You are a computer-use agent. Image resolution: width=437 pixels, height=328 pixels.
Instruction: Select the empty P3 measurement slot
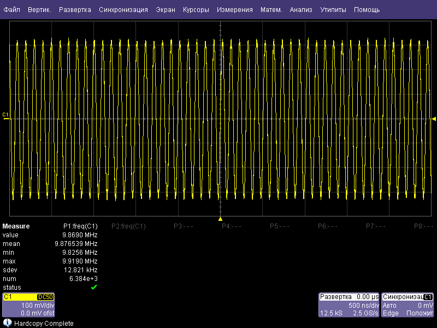click(184, 226)
